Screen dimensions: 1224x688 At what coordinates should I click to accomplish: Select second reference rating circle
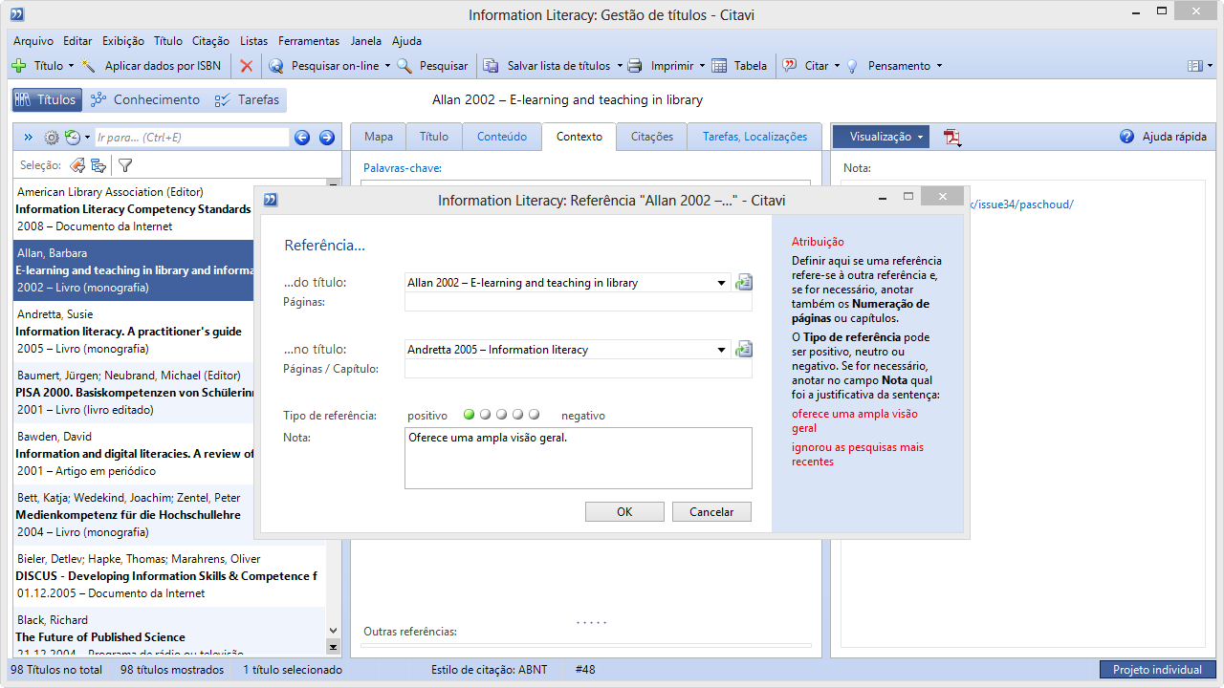point(486,415)
